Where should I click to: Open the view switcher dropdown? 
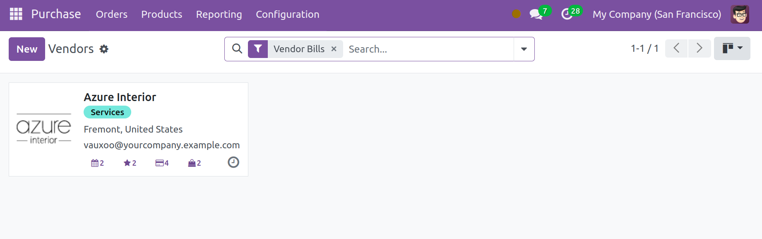(732, 48)
